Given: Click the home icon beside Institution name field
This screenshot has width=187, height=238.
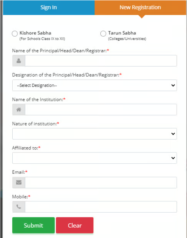Looking at the screenshot, I should (19, 109).
